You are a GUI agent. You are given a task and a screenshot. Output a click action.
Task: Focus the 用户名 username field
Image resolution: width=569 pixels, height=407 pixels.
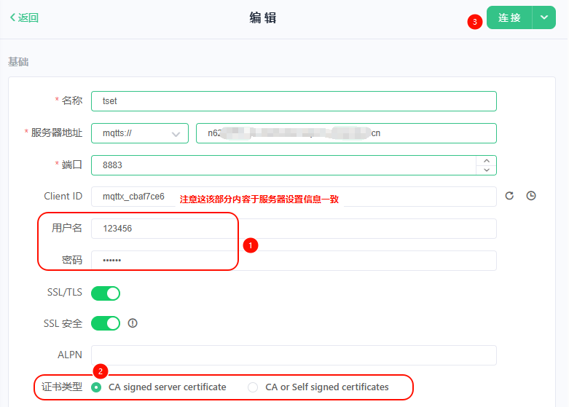[294, 229]
